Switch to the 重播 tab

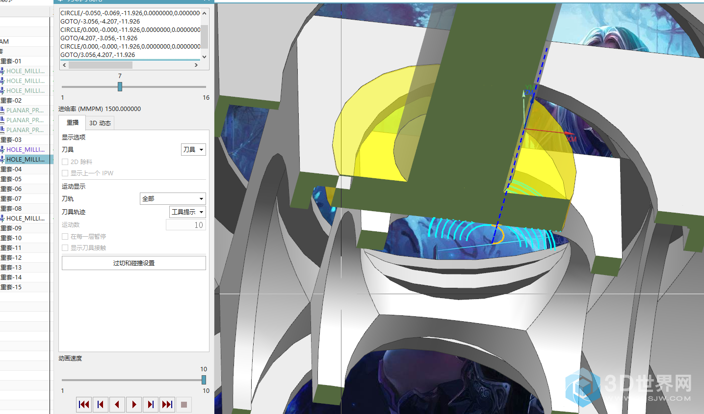(73, 123)
